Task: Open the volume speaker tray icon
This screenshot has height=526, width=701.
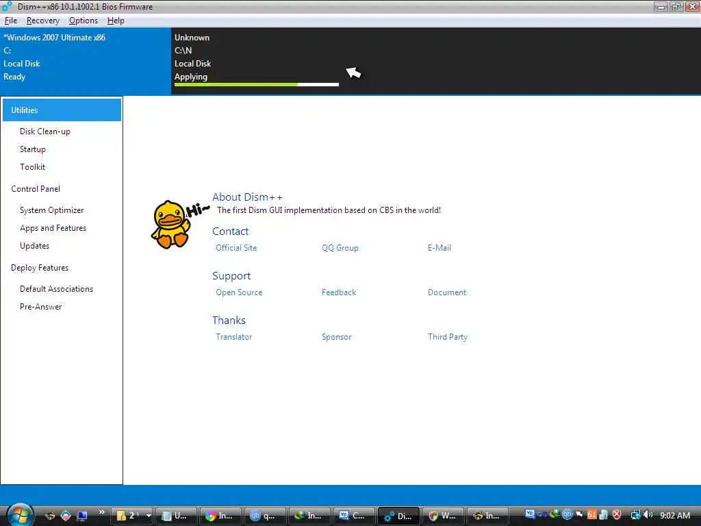Action: [648, 515]
